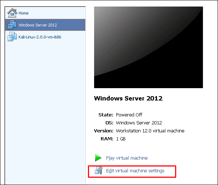Image resolution: width=218 pixels, height=185 pixels.
Task: Open the Play virtual machine link
Action: coord(127,158)
